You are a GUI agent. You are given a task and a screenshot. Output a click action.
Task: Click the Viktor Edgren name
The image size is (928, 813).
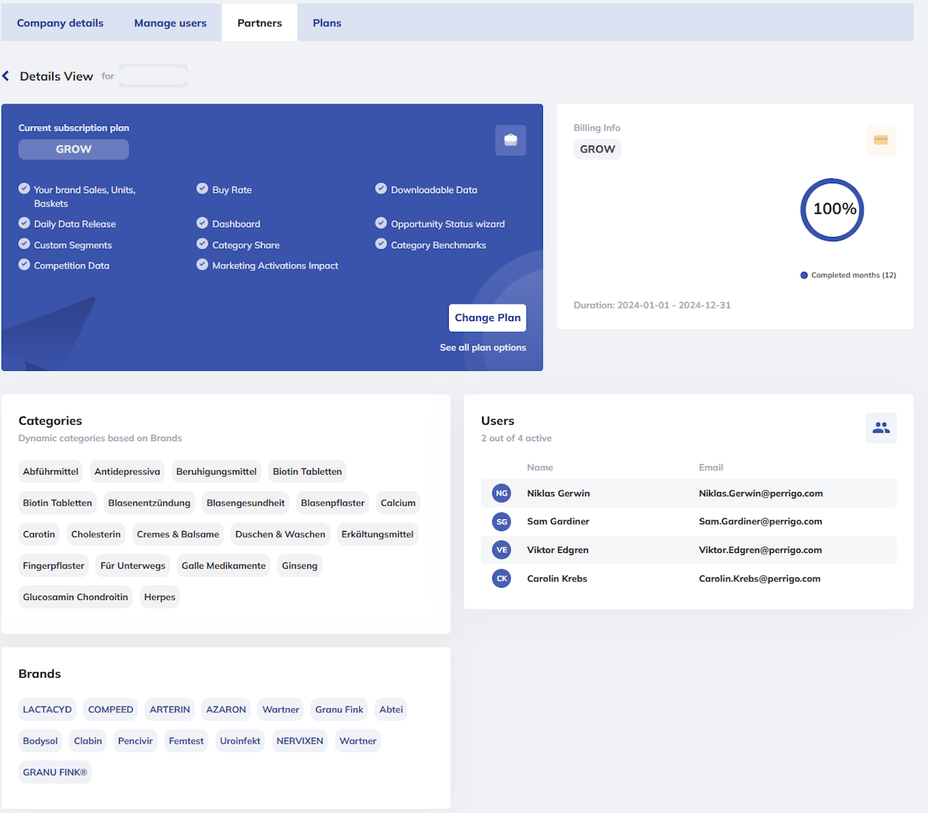(x=558, y=550)
